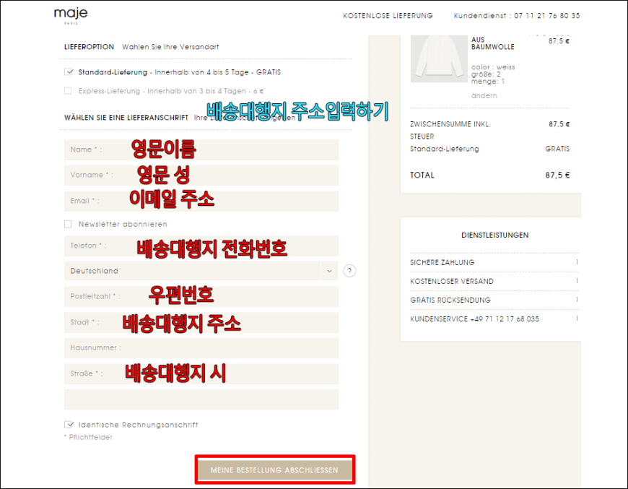
Task: Click the Kundendienst phone number header
Action: [517, 16]
